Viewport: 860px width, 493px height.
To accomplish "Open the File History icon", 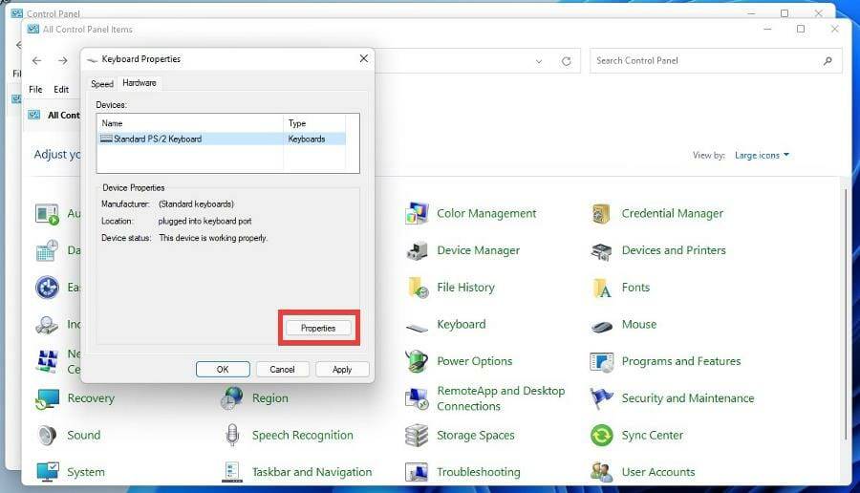I will [418, 288].
